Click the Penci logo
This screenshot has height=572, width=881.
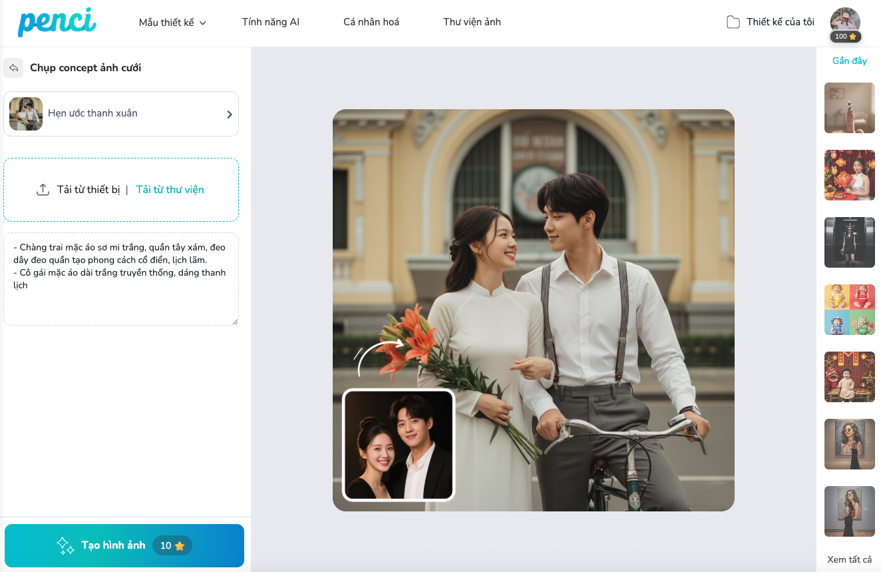tap(57, 23)
